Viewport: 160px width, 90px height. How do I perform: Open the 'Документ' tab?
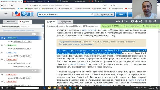pyautogui.click(x=51, y=22)
